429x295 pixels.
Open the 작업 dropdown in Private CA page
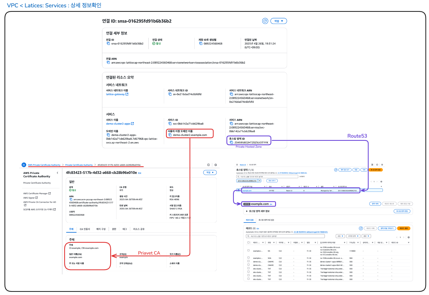coord(210,172)
